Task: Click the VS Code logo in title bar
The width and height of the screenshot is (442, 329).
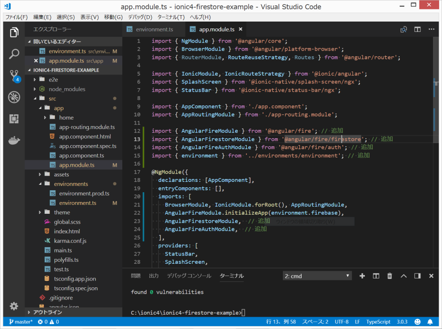Action: click(x=7, y=6)
